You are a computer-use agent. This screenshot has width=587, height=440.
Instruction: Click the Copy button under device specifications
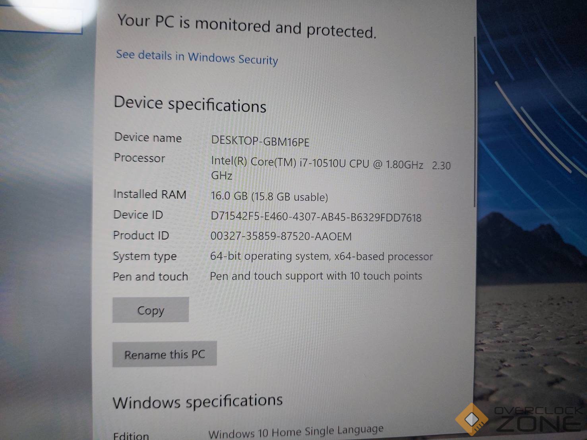click(x=151, y=310)
